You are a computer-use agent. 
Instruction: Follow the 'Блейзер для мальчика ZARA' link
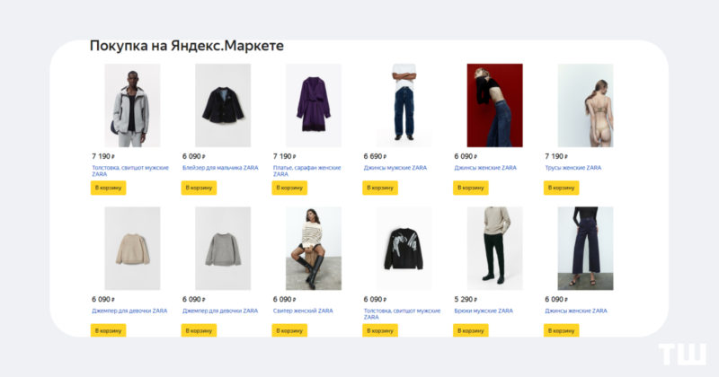(220, 168)
